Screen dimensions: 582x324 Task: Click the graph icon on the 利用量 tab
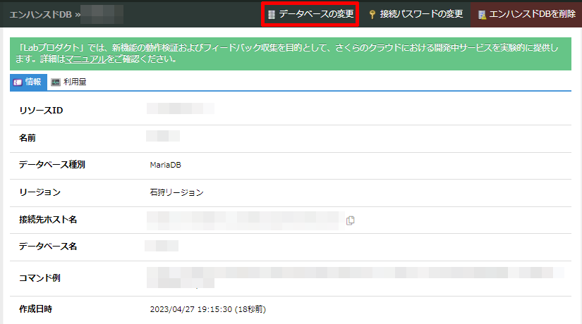tap(56, 82)
